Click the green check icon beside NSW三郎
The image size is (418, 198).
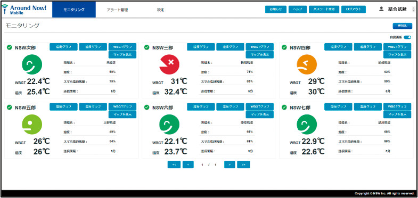coord(146,47)
